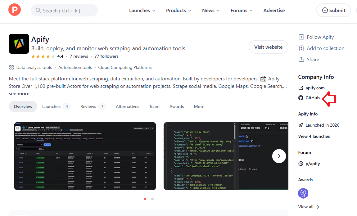Open the Awards tab

pos(177,106)
